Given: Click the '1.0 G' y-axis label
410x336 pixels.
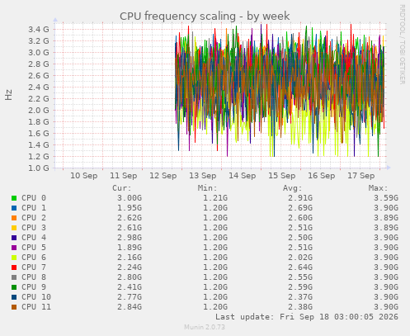Looking at the screenshot, I should [x=39, y=168].
